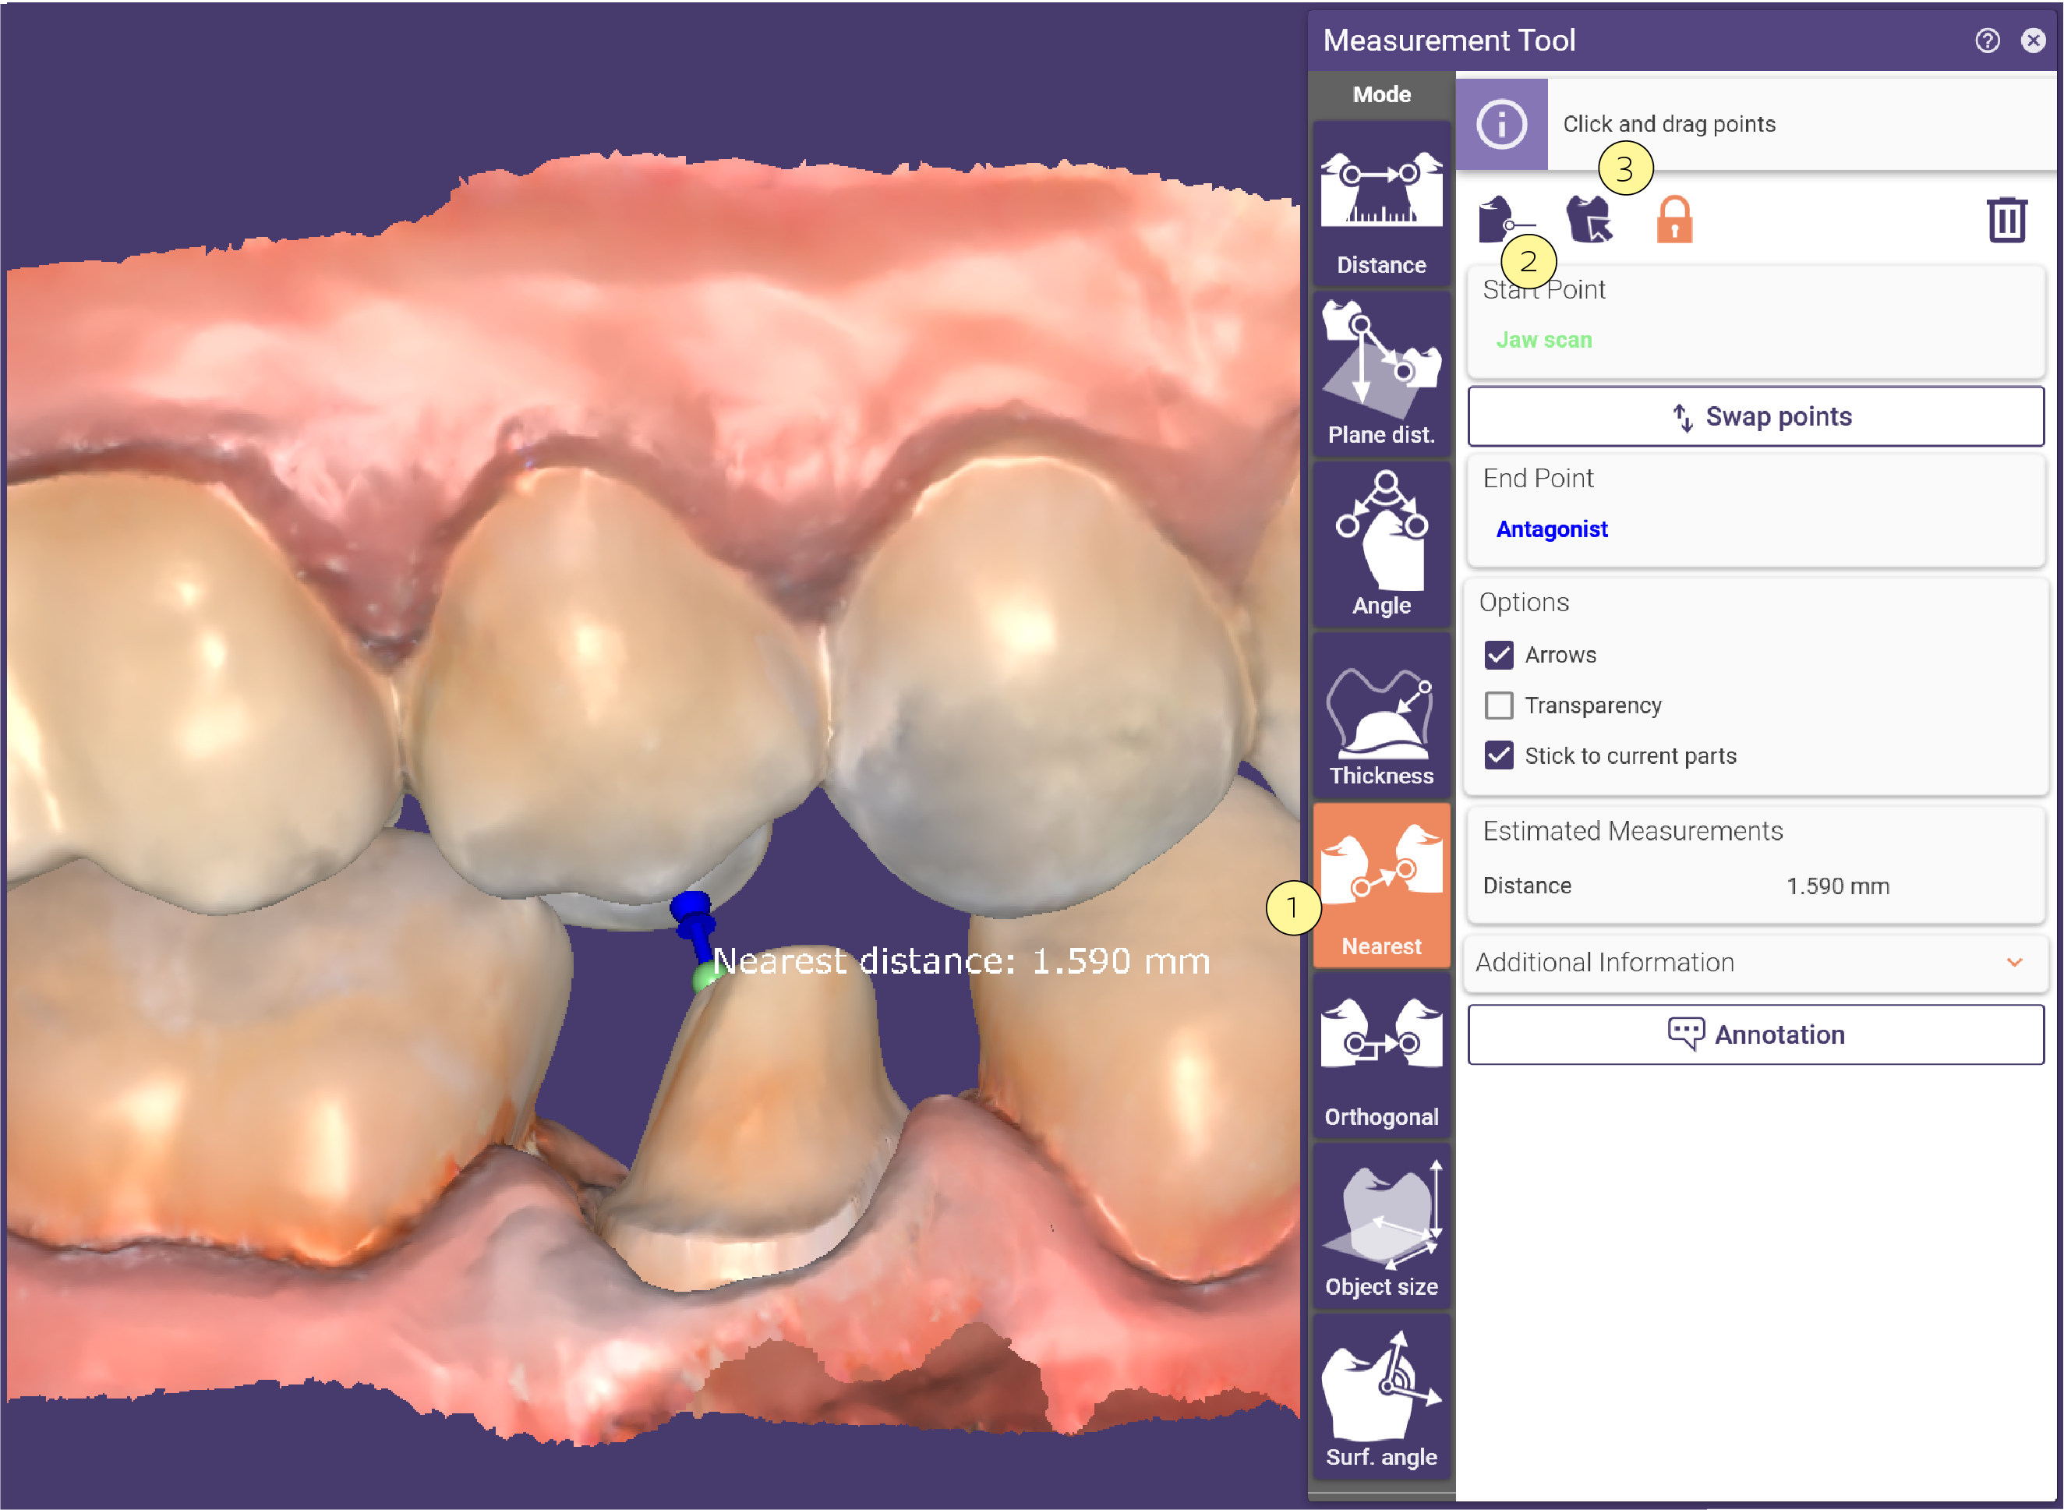Click the select-object cursor tooth icon

tap(1590, 221)
